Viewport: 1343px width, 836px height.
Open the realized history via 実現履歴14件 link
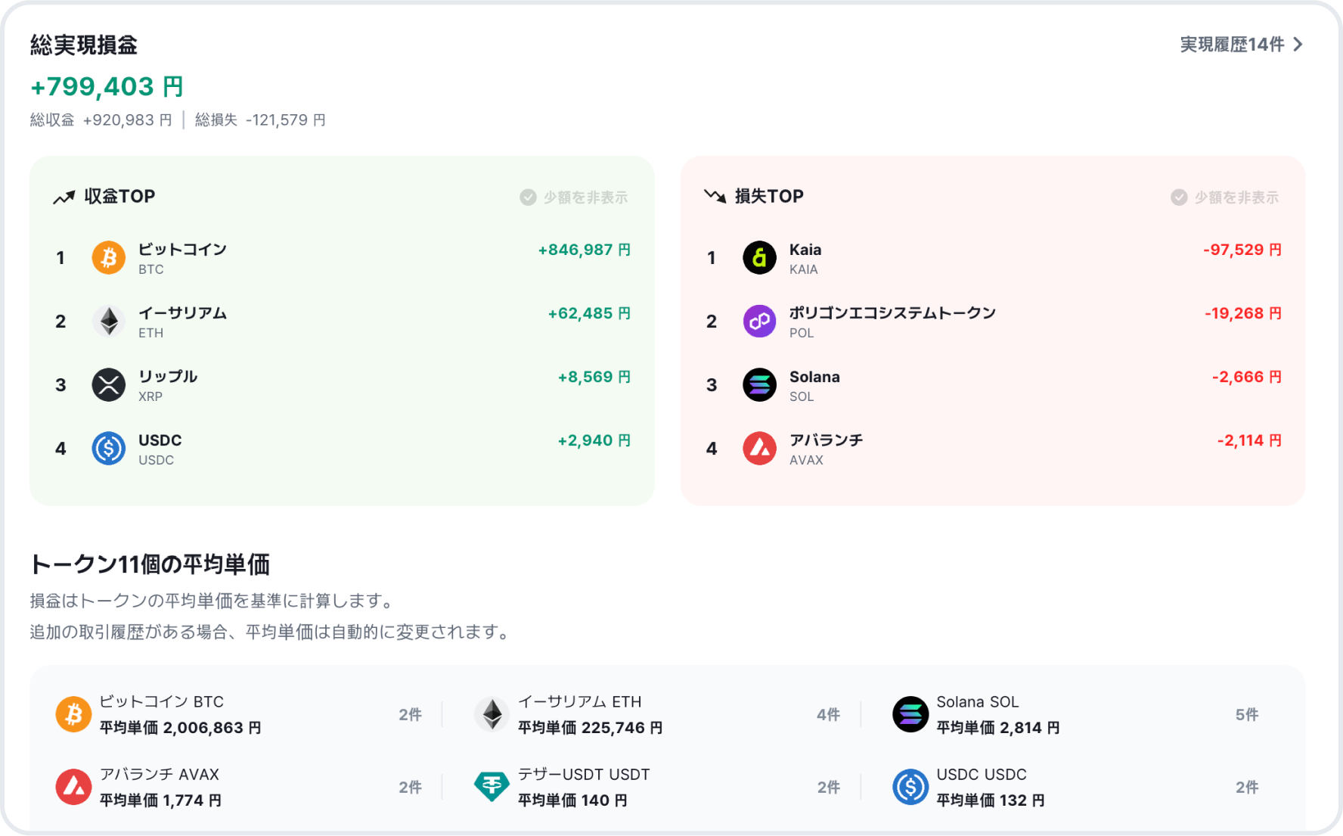click(x=1230, y=44)
